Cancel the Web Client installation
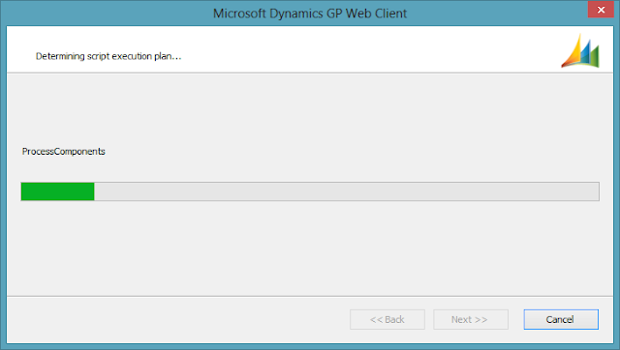Viewport: 620px width, 350px height. (561, 319)
